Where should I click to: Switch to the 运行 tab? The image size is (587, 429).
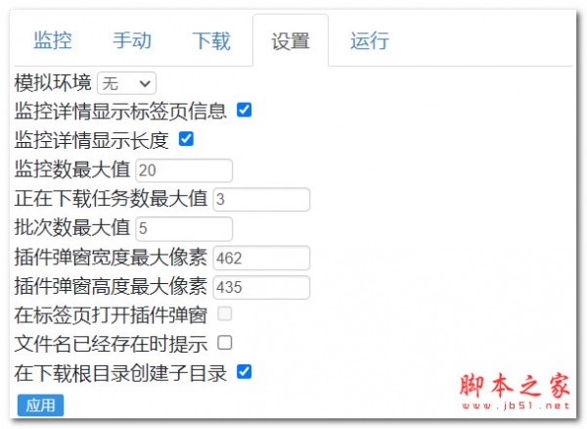pos(370,41)
